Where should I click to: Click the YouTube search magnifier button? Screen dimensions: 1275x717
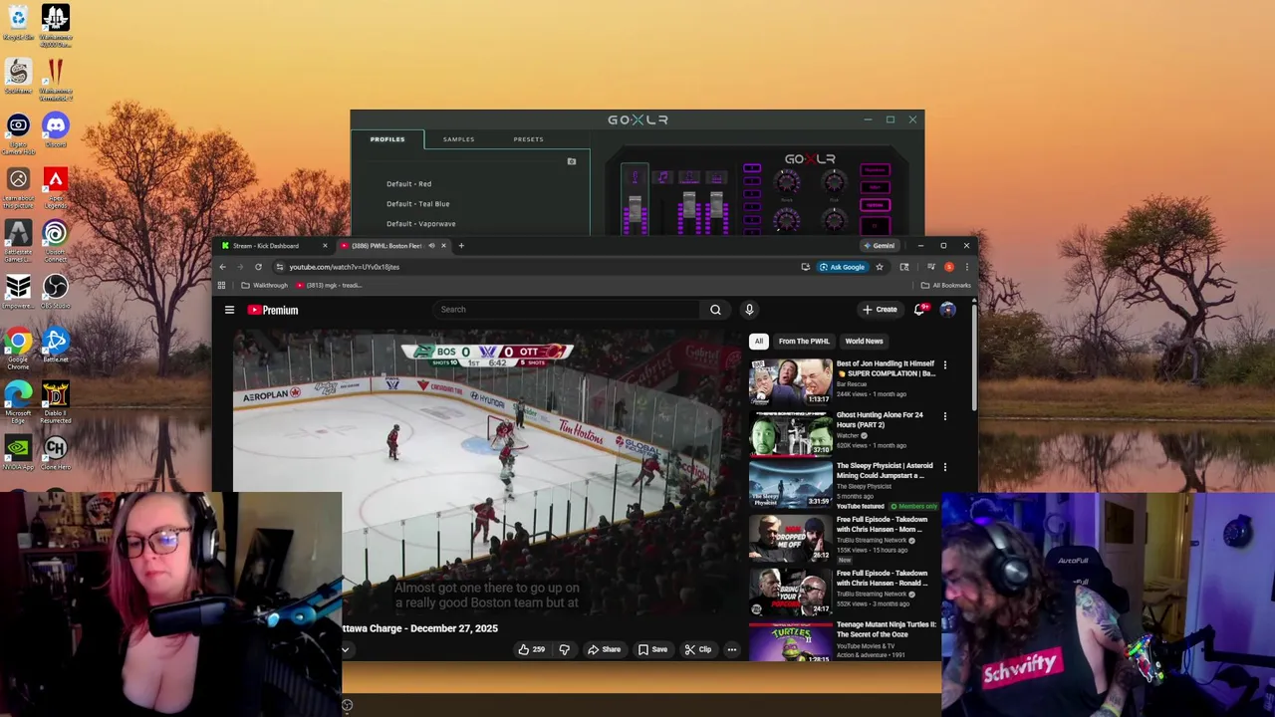(715, 310)
